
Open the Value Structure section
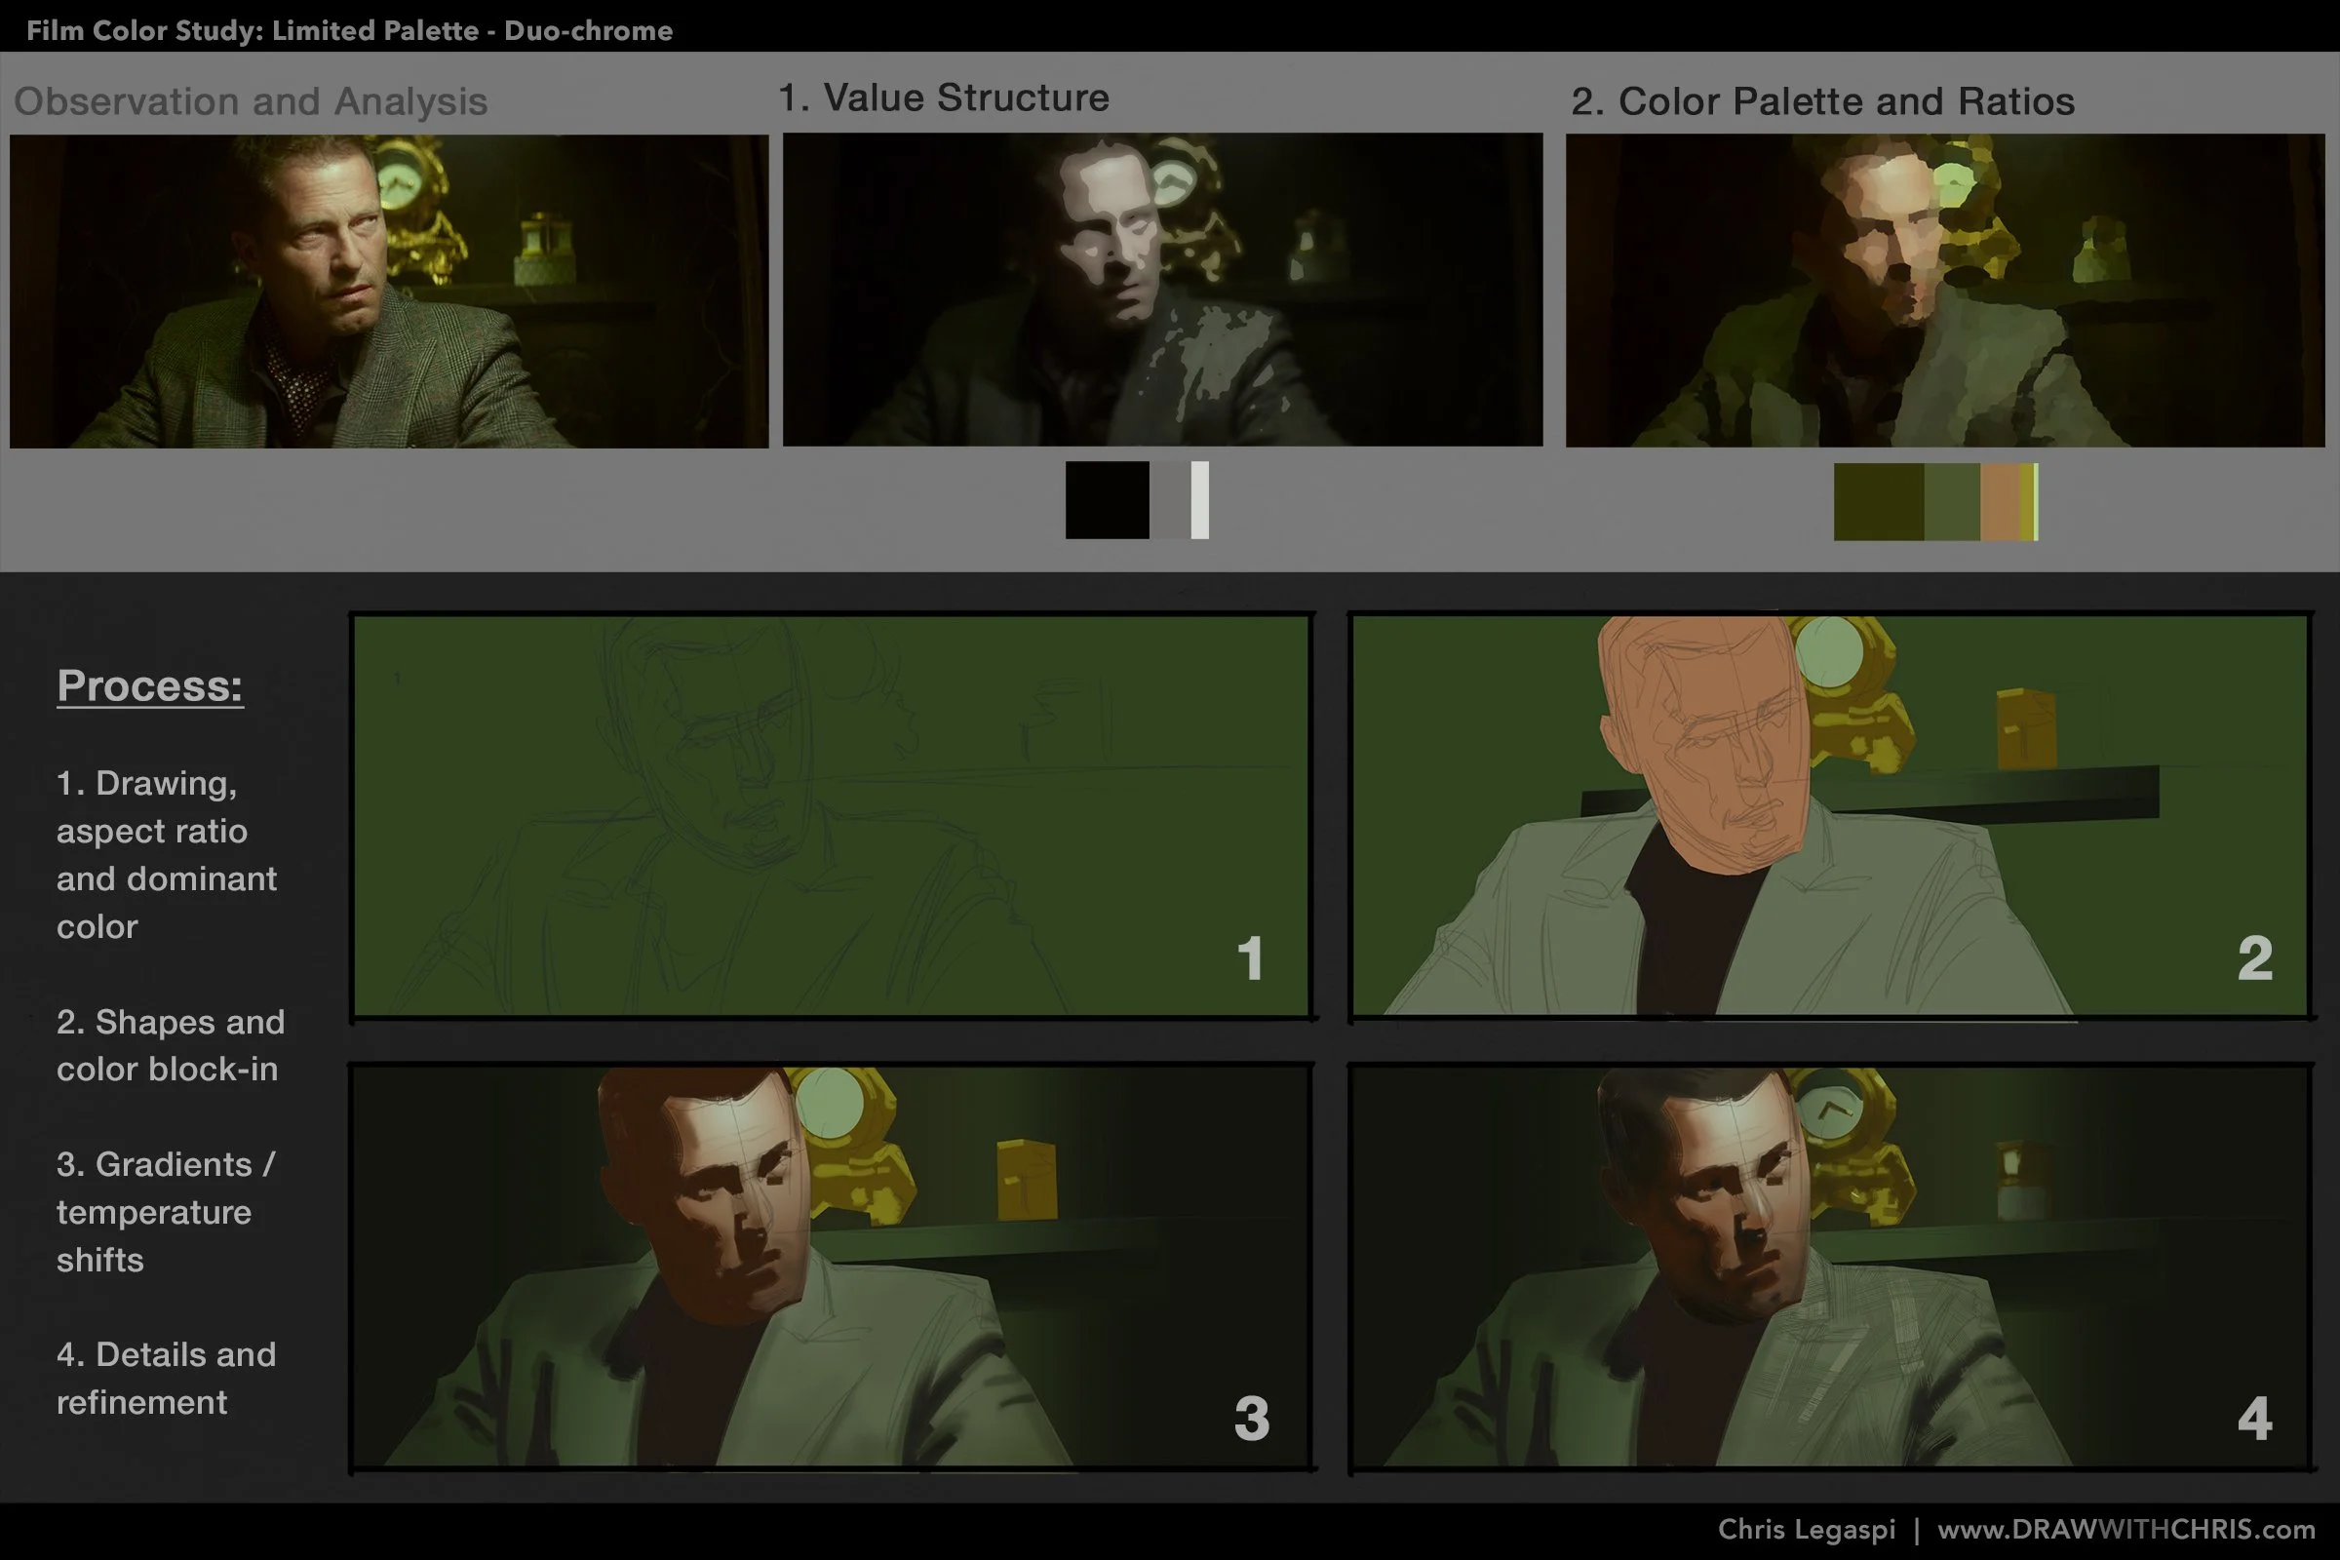[941, 97]
